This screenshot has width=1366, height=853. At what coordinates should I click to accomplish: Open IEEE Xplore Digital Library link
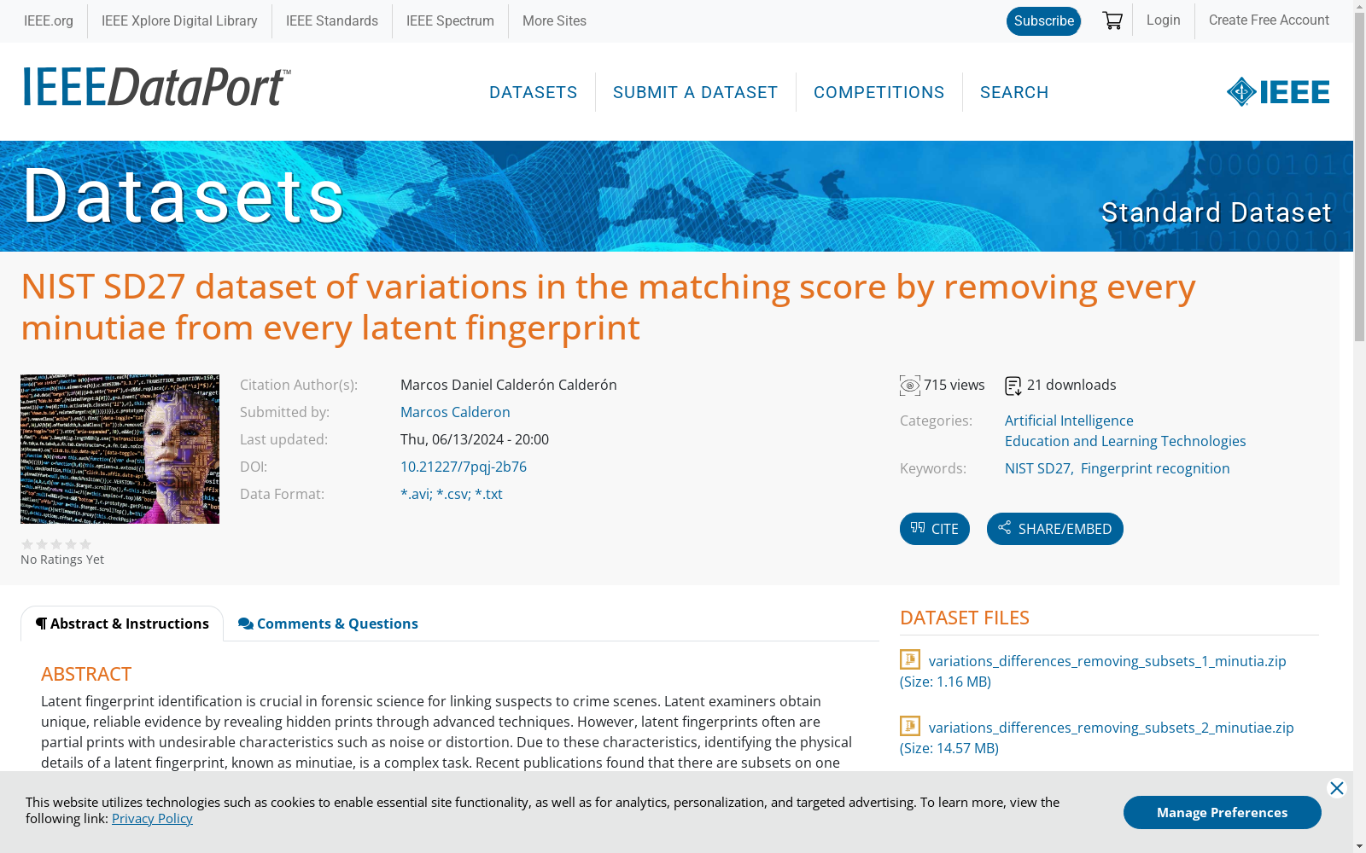(x=179, y=20)
